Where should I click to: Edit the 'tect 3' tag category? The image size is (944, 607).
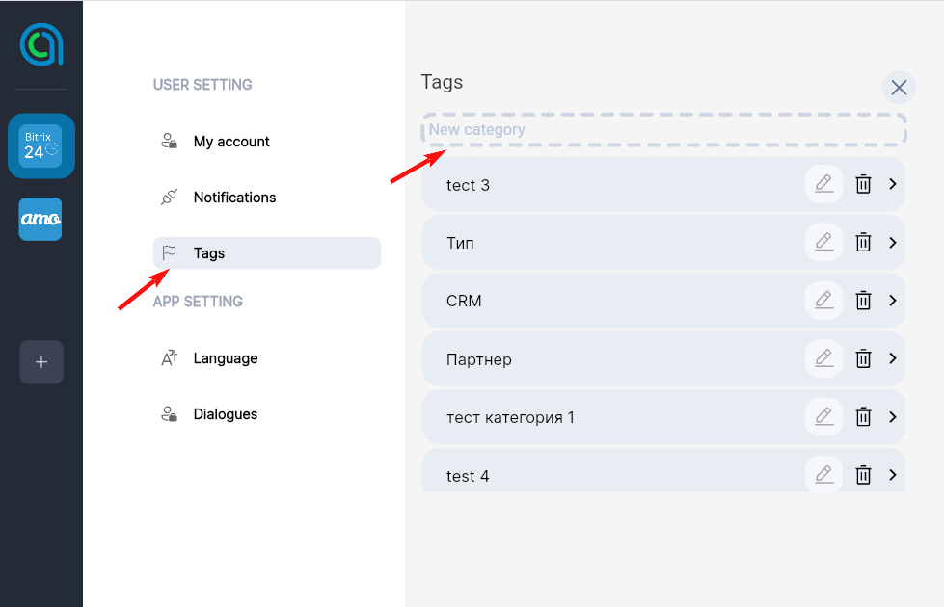[x=823, y=184]
